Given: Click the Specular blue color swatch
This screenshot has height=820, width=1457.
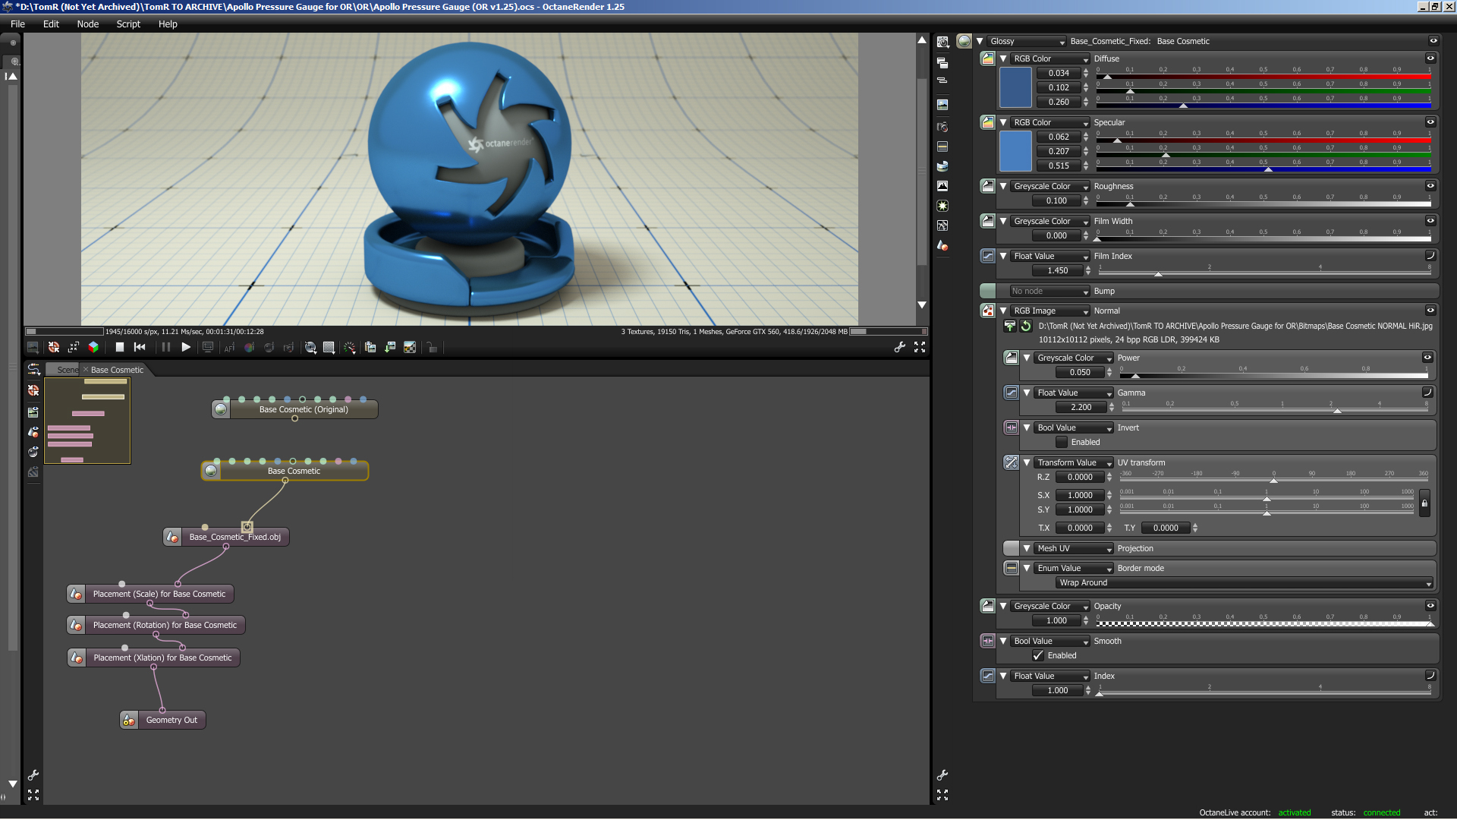Looking at the screenshot, I should point(1015,151).
